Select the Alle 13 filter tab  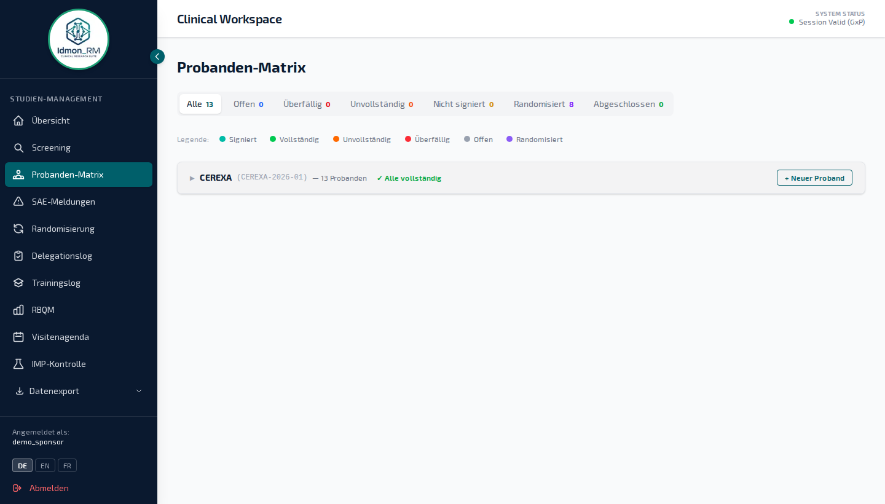[x=200, y=104]
